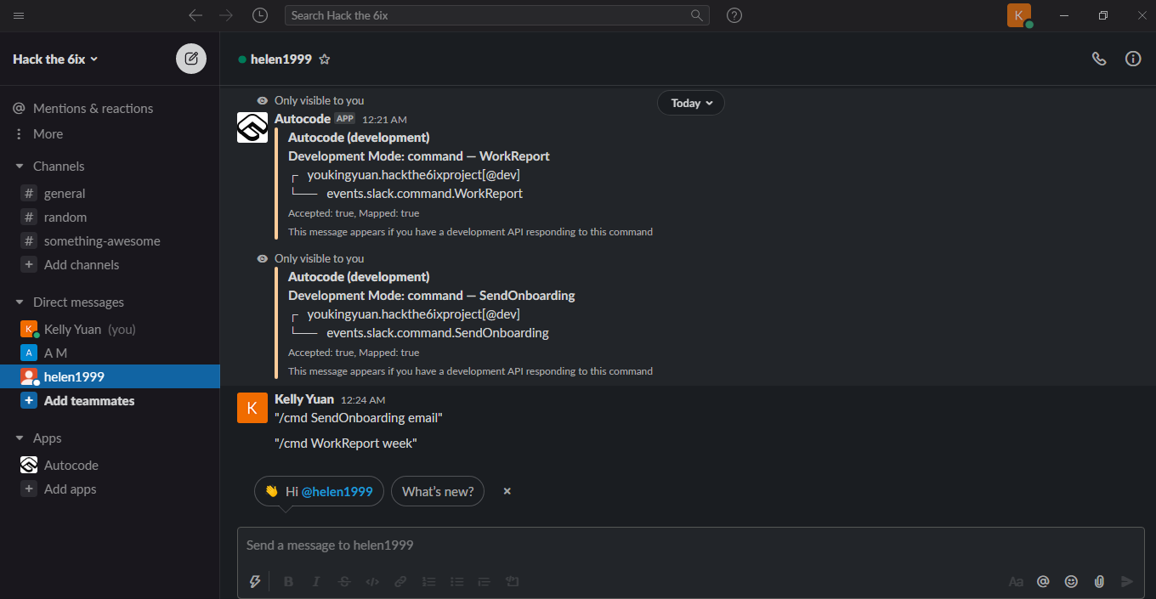
Task: Toggle inline code formatting
Action: [371, 581]
